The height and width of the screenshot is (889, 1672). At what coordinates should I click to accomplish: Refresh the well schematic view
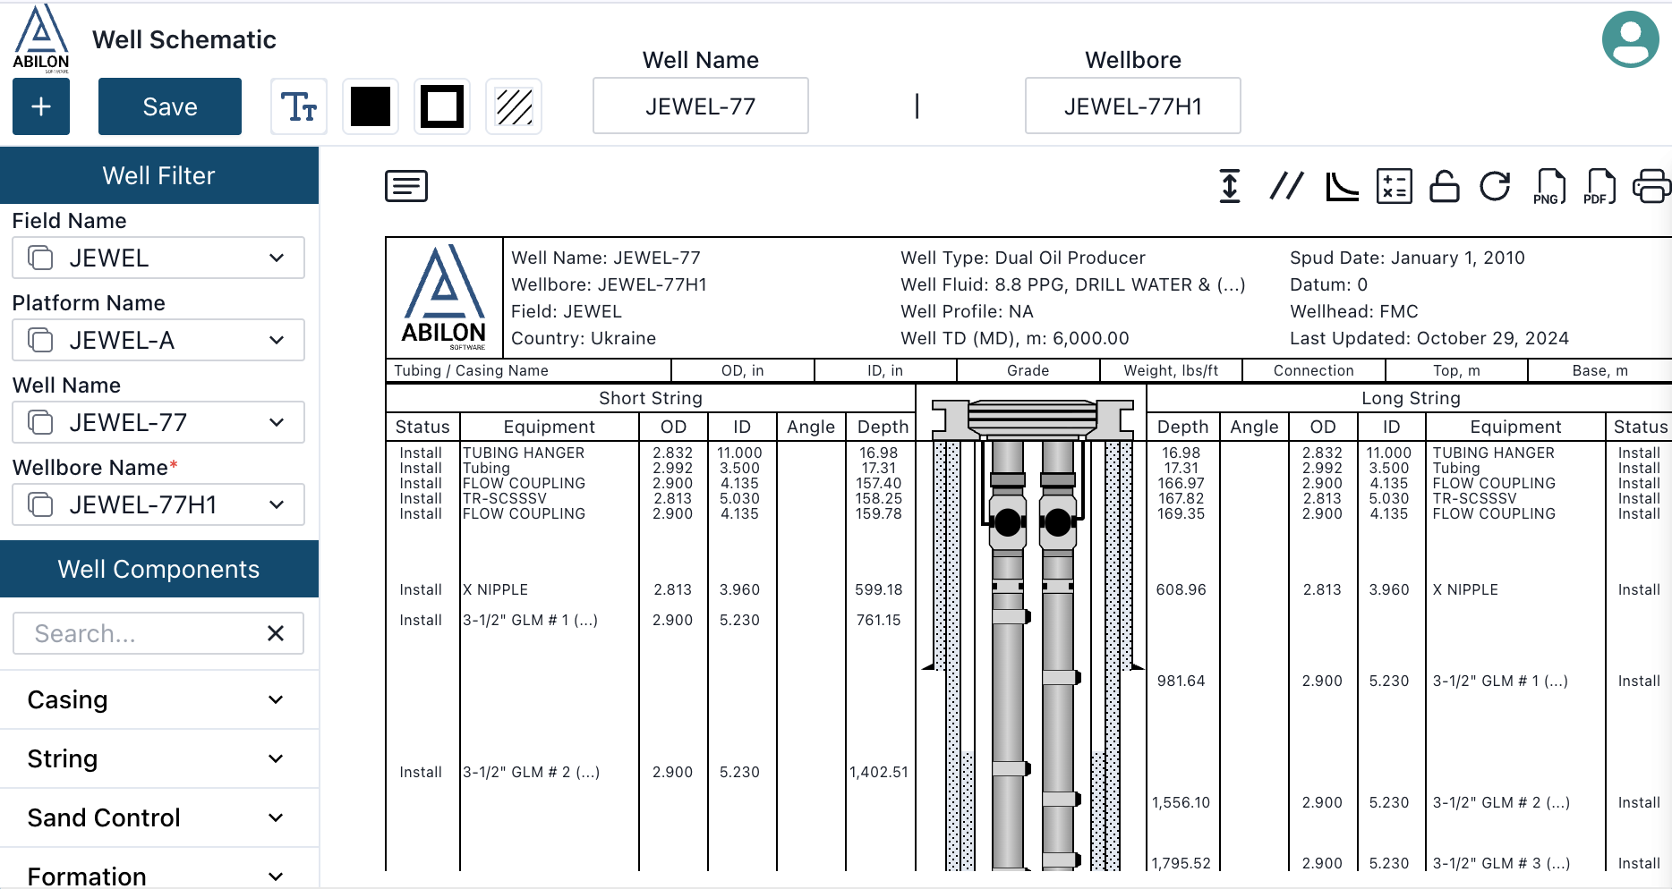(1495, 186)
